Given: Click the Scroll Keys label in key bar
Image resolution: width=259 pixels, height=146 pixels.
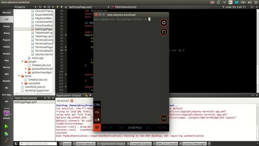Looking at the screenshot, I should 135,128.
